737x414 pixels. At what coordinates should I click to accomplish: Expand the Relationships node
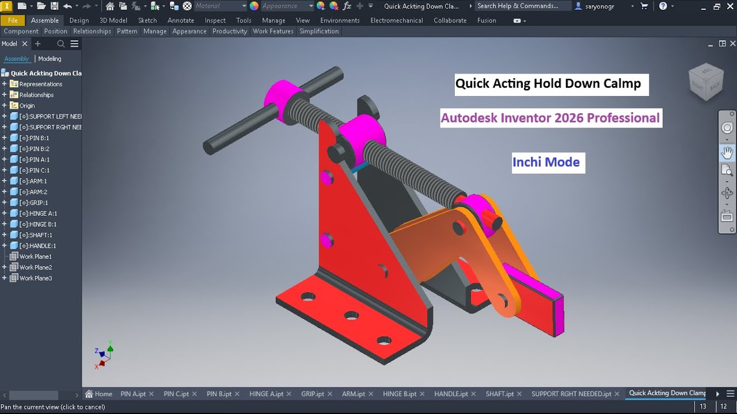tap(4, 95)
